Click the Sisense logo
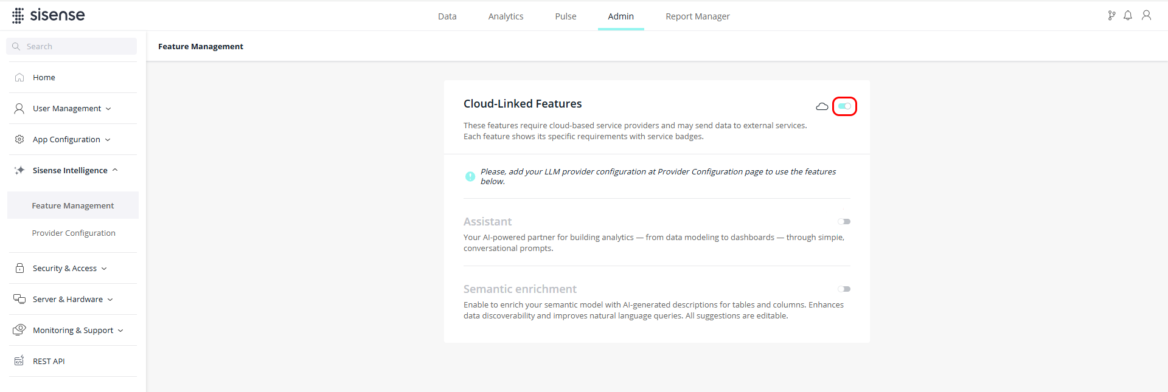 [49, 15]
